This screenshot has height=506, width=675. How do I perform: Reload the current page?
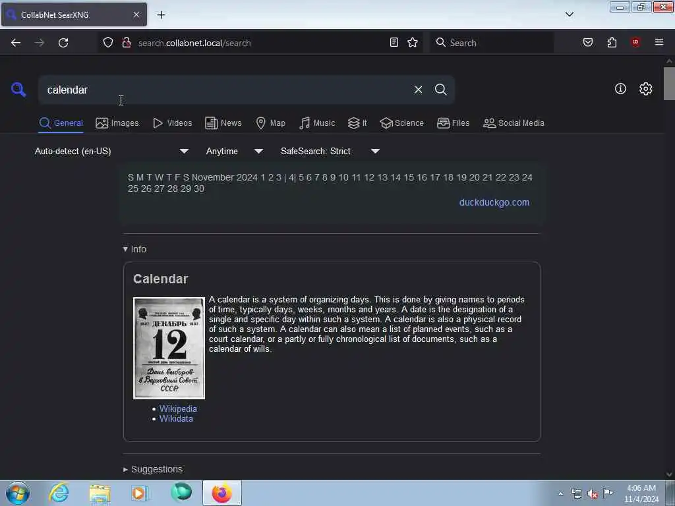click(x=63, y=43)
